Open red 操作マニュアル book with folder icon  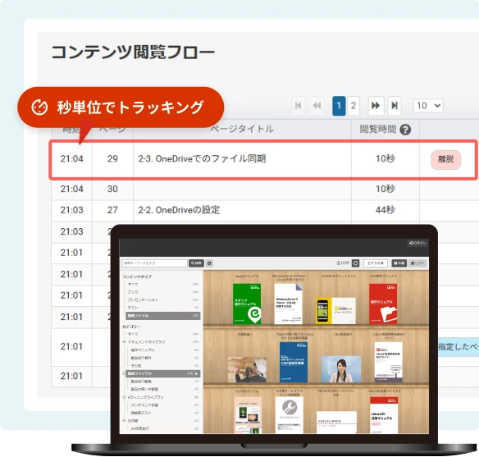(x=383, y=304)
